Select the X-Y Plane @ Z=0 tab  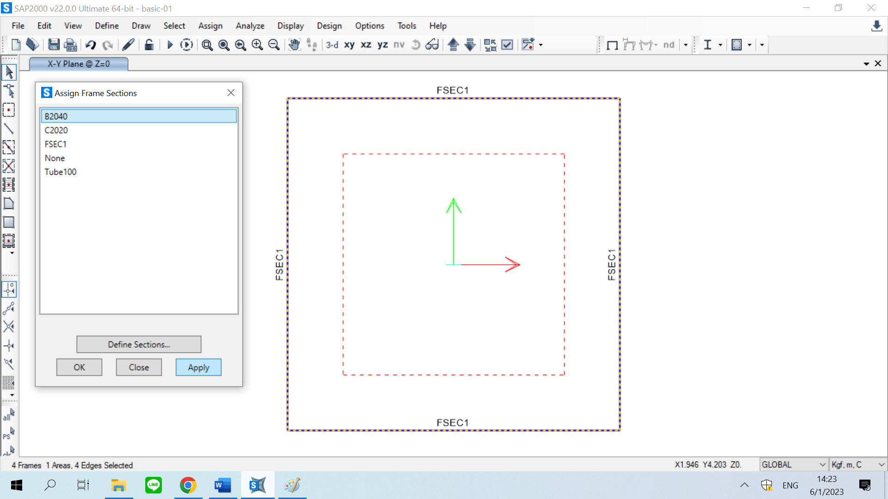pos(79,64)
